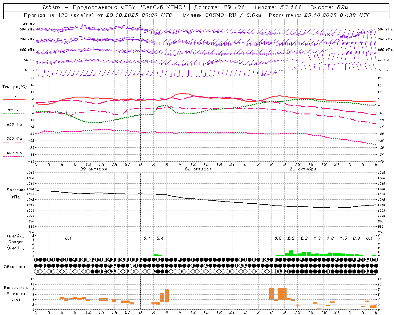Click the precipitation value "1.8"
The height and width of the screenshot is (315, 394).
[x=330, y=238]
